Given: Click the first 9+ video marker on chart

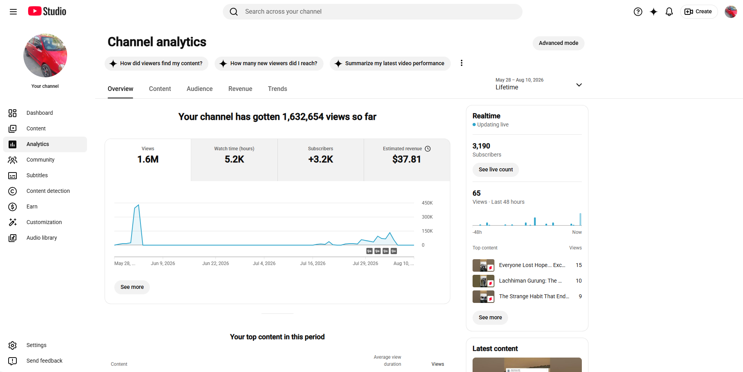Looking at the screenshot, I should [x=370, y=251].
